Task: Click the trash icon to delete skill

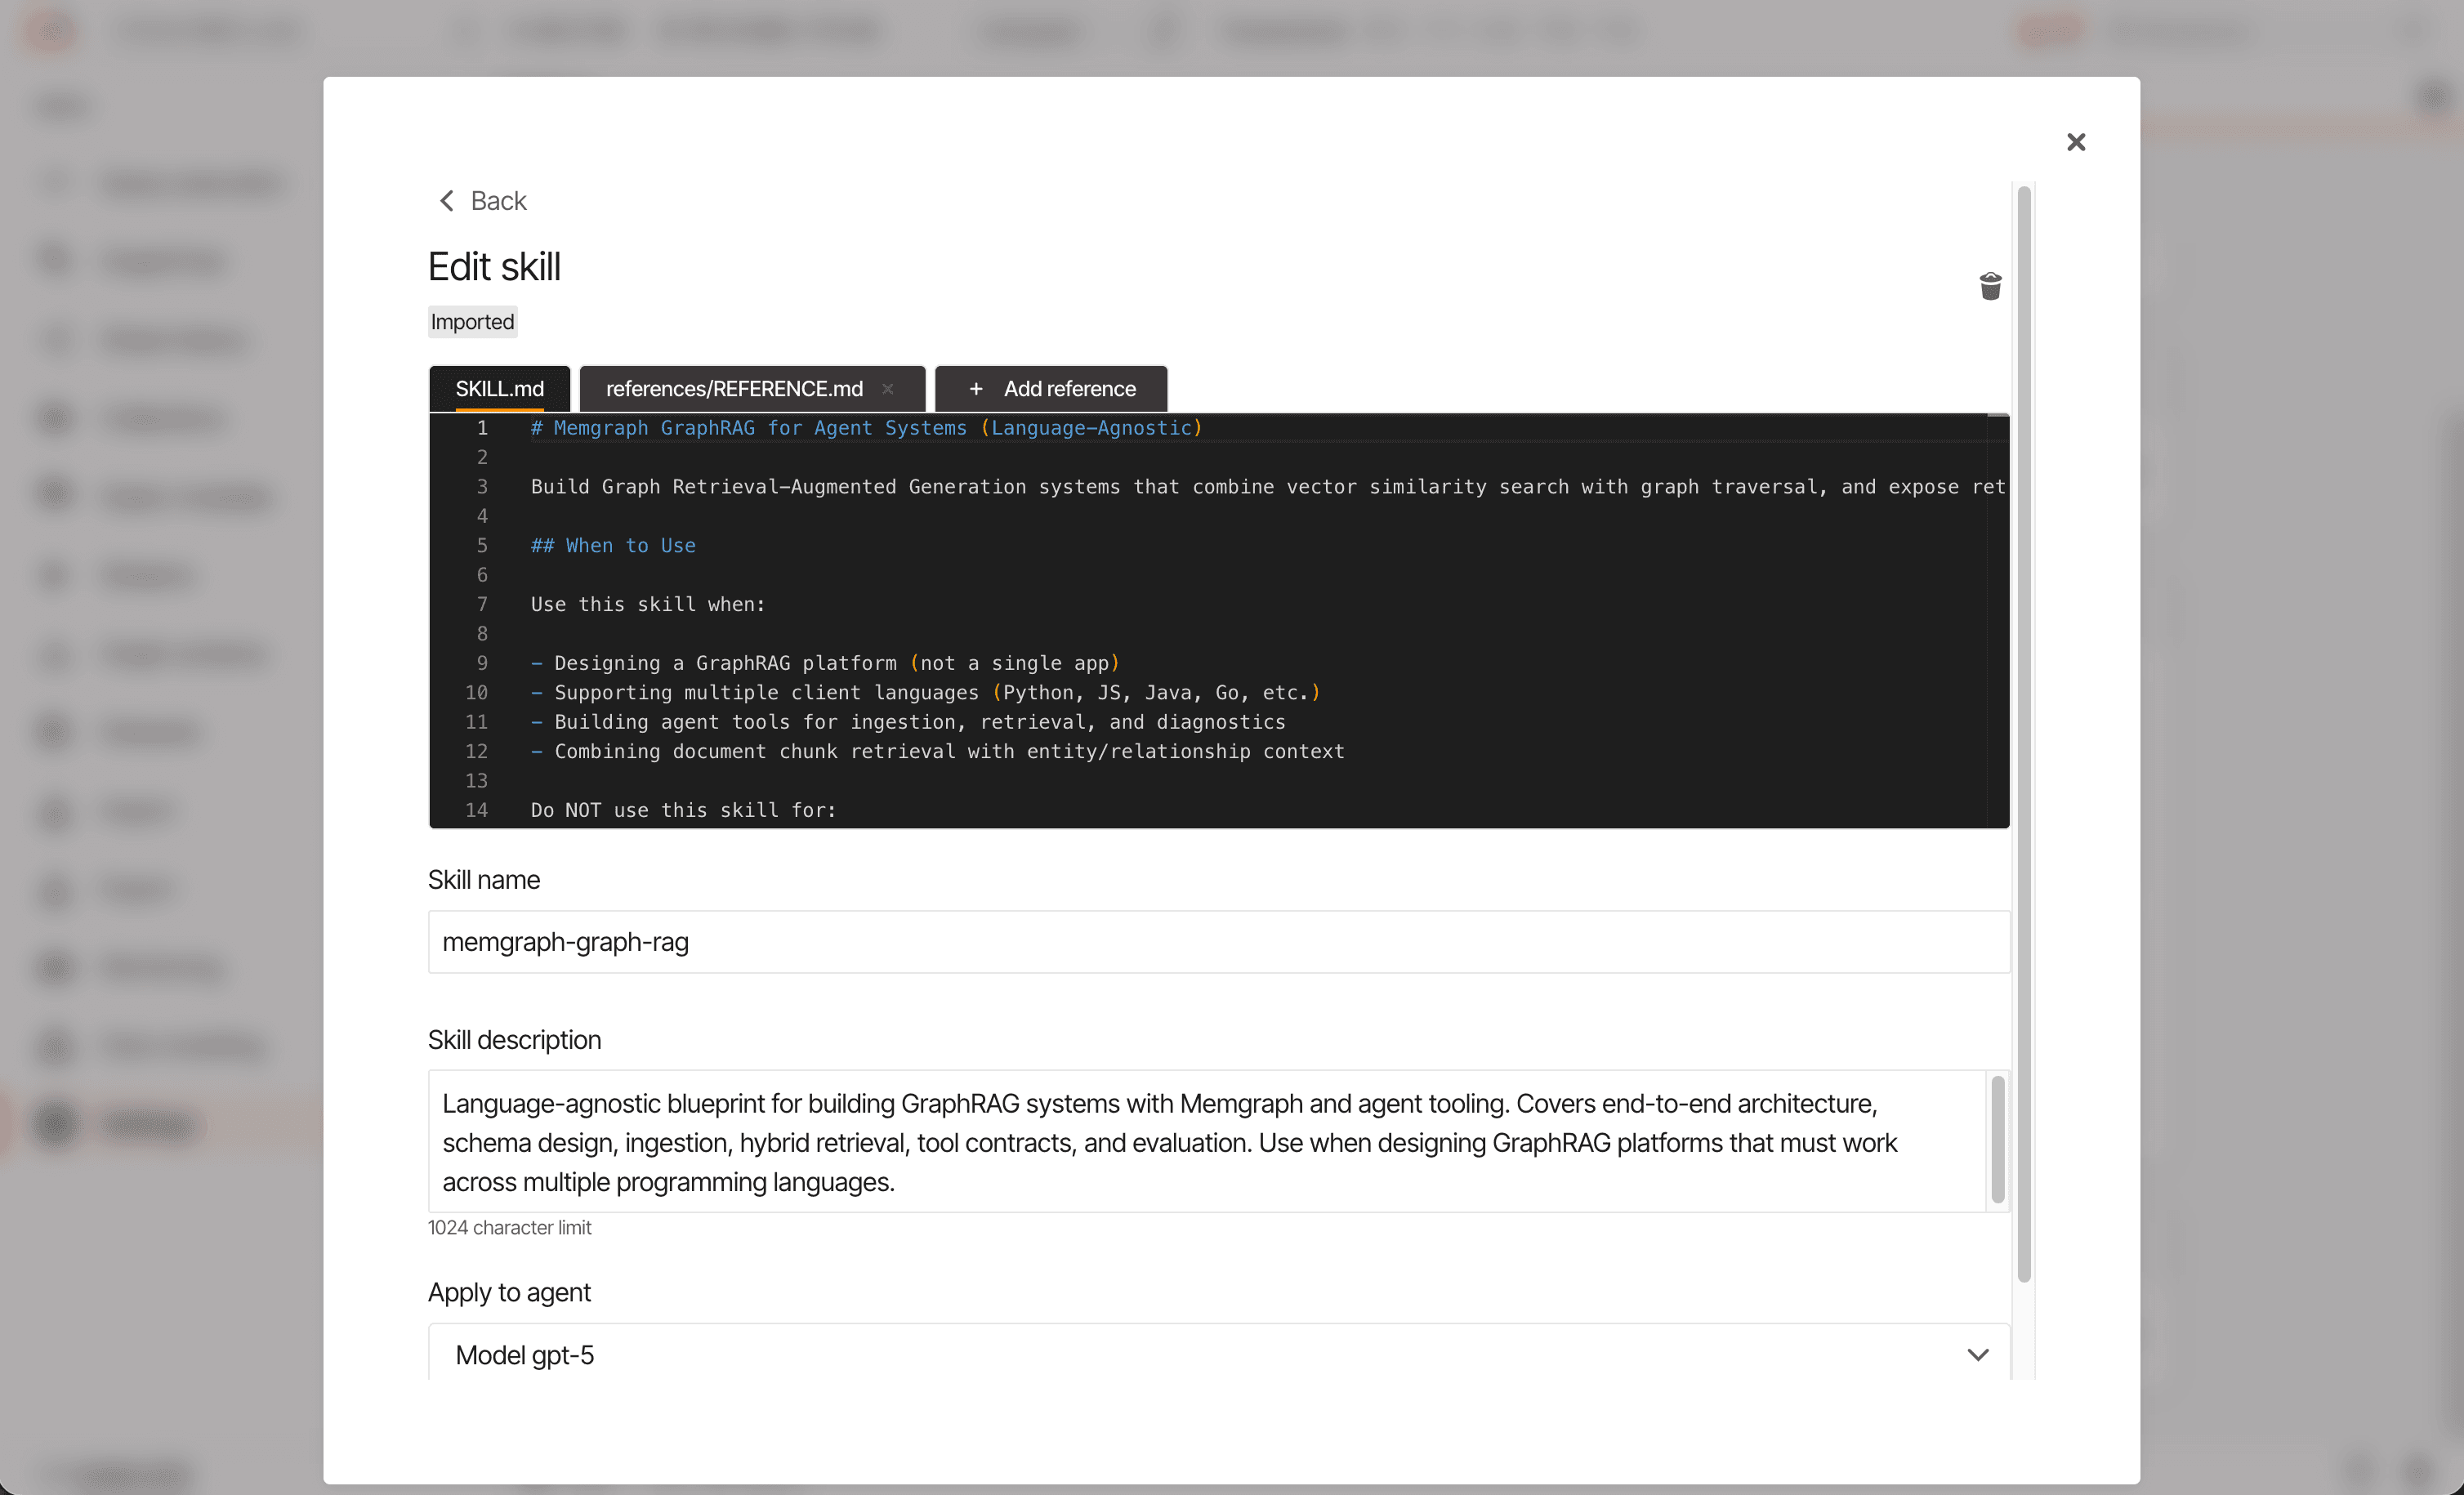Action: coord(1990,287)
